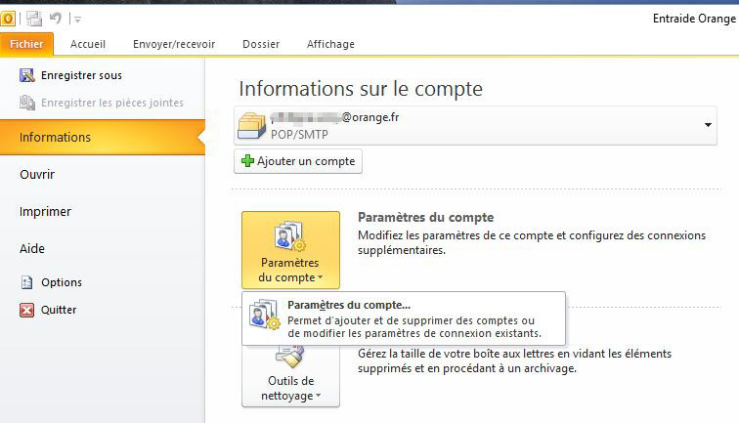This screenshot has width=739, height=423.
Task: Expand the account selector dropdown arrow
Action: click(707, 126)
